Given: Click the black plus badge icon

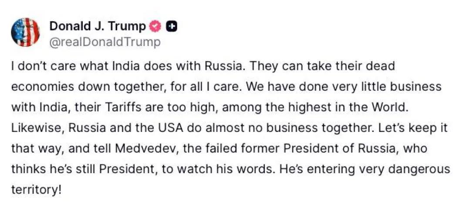Looking at the screenshot, I should [172, 26].
